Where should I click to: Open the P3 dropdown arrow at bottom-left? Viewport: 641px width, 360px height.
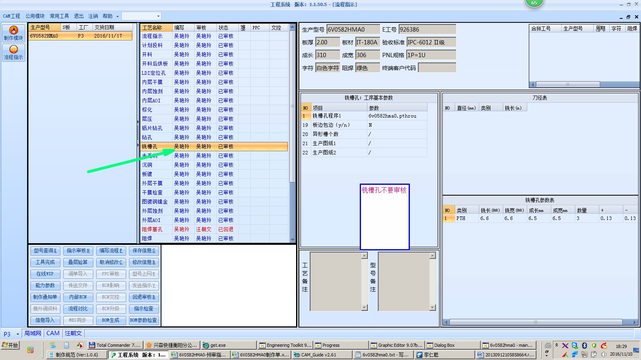18,334
